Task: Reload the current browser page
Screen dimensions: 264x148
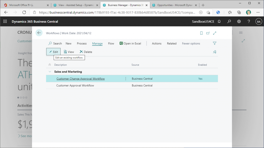Action: tap(24, 12)
